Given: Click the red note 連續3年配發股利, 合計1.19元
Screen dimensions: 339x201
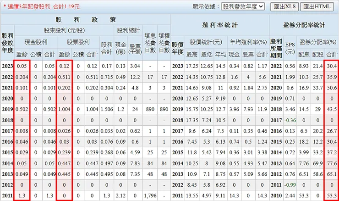Looking at the screenshot, I should (41, 7).
